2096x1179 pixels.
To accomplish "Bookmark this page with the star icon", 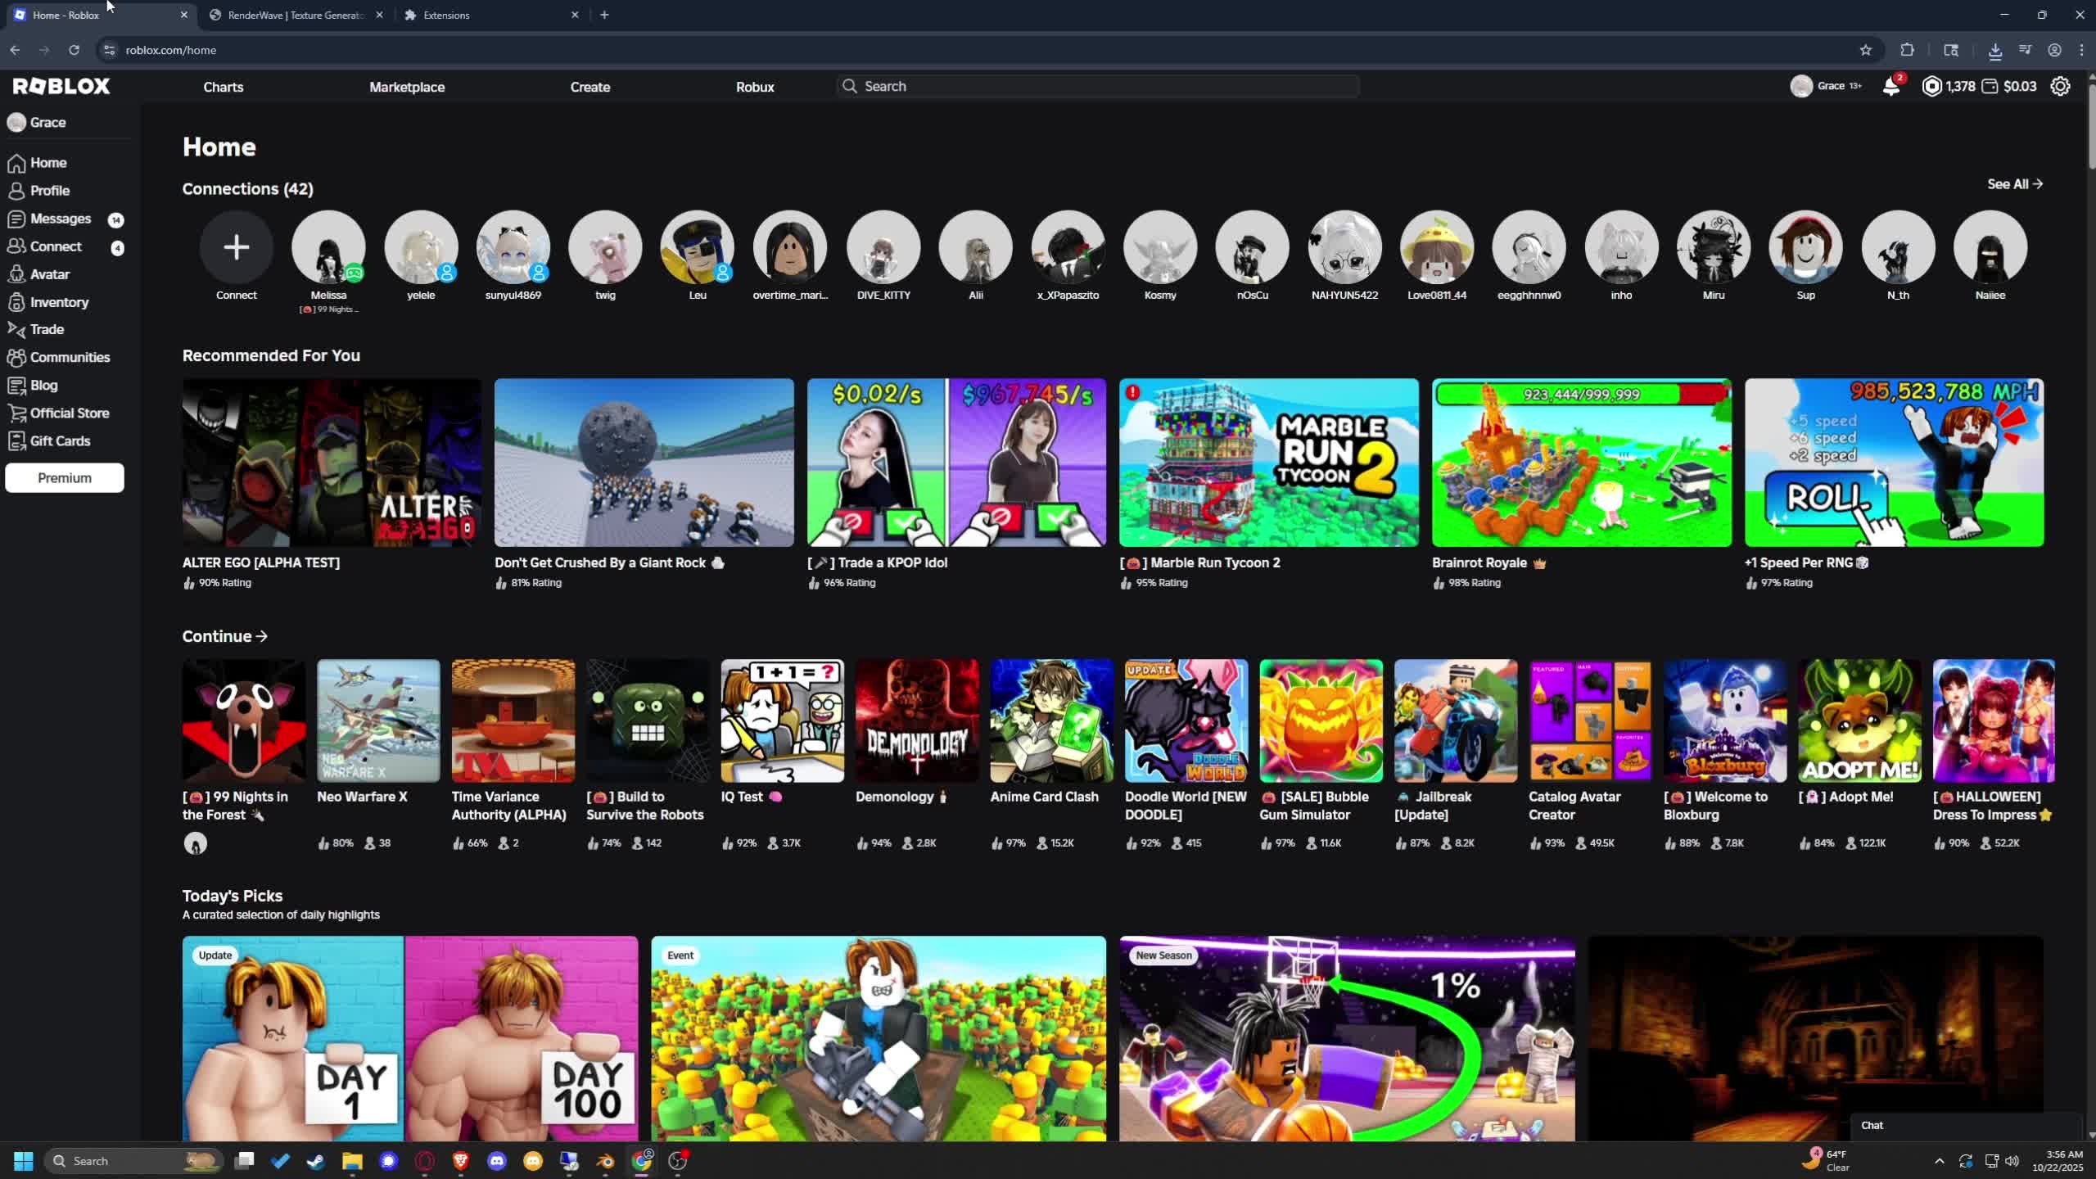I will (1865, 50).
